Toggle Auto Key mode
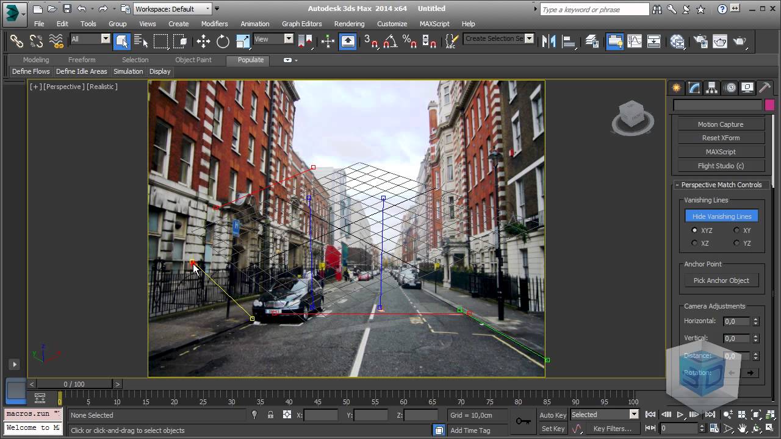 pos(553,415)
